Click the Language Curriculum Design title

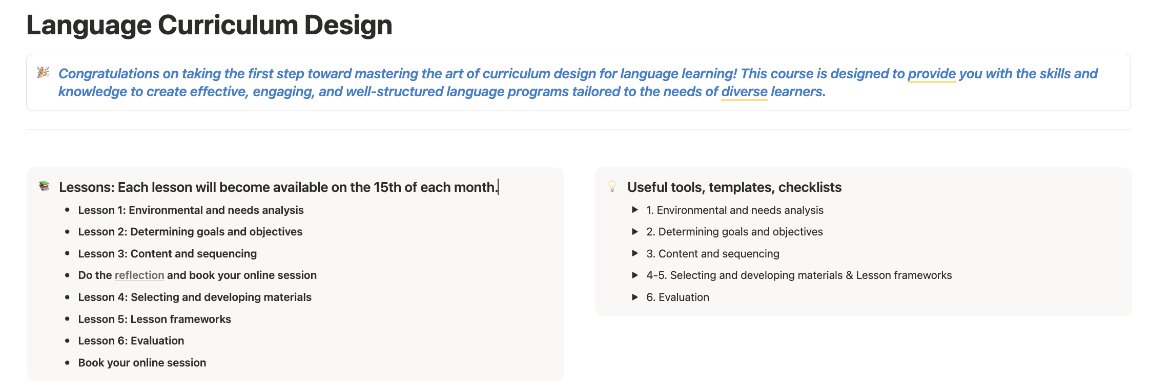[x=209, y=25]
